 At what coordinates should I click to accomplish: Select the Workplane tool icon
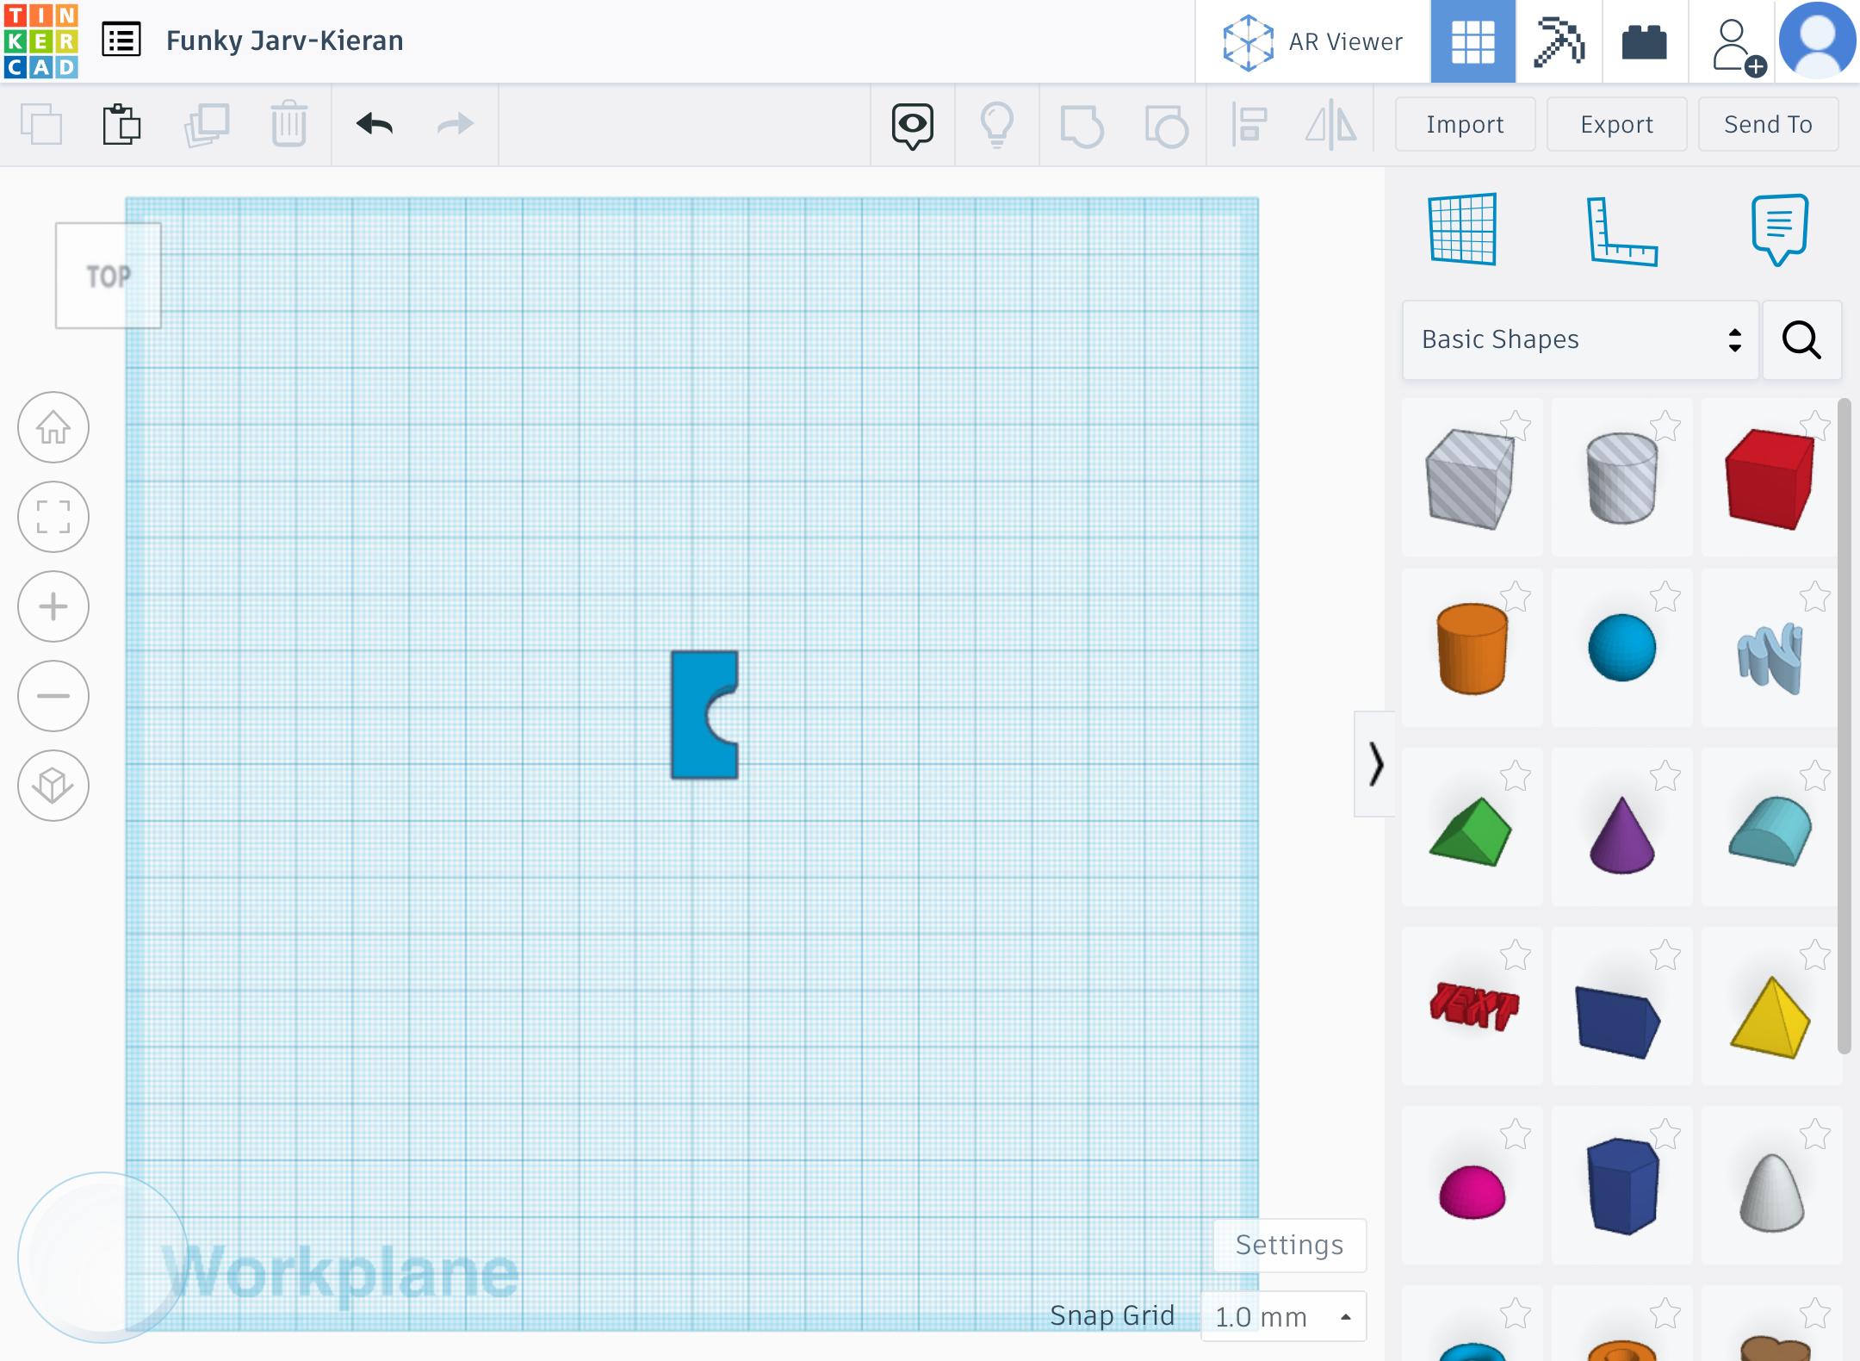point(1462,229)
